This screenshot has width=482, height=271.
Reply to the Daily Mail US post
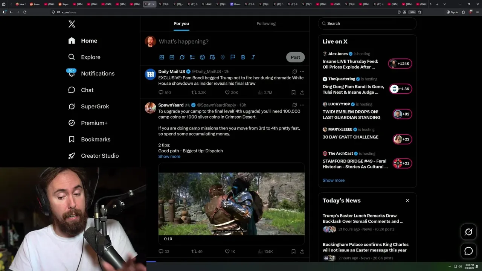coord(165,92)
